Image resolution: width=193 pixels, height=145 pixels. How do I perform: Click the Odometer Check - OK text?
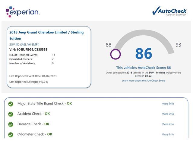coord(35,134)
